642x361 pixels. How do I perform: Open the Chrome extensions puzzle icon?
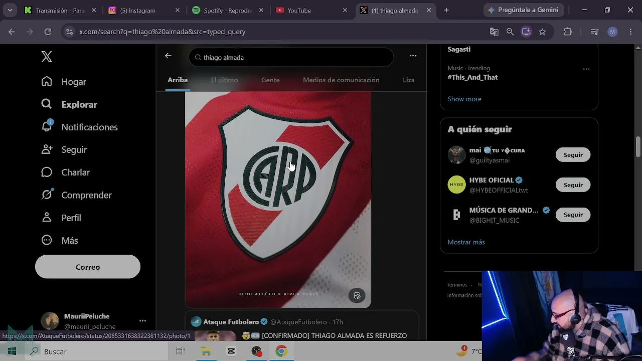tap(568, 32)
